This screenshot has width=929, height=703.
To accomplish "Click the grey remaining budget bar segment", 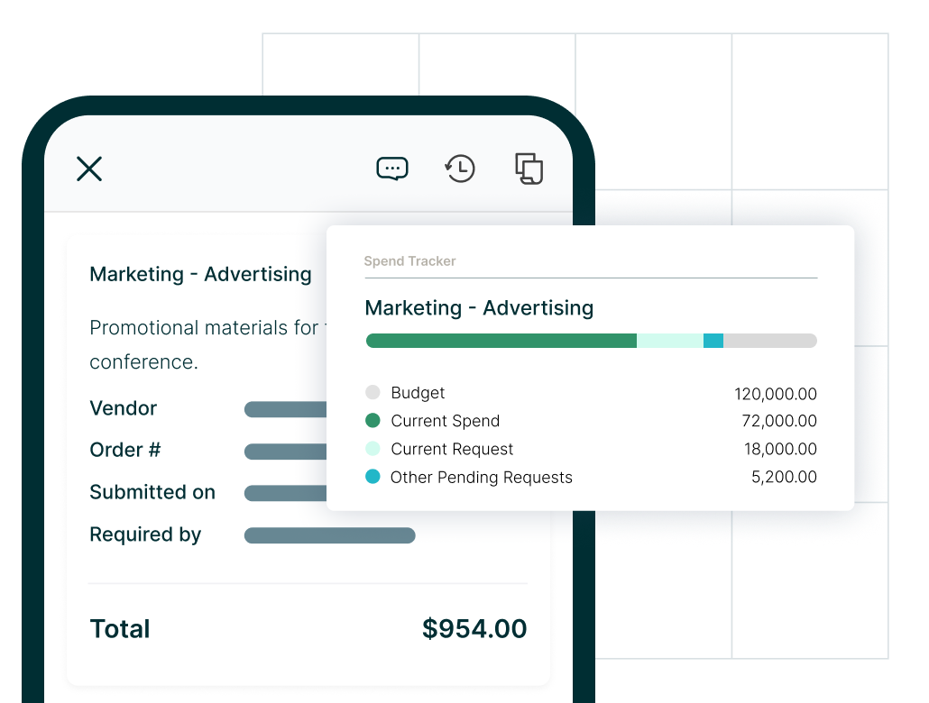I will [x=770, y=341].
